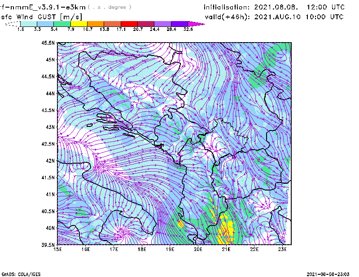Click the sfc Wind GUST [m/s] title
Viewport: 359px width, 277px height.
(x=41, y=17)
